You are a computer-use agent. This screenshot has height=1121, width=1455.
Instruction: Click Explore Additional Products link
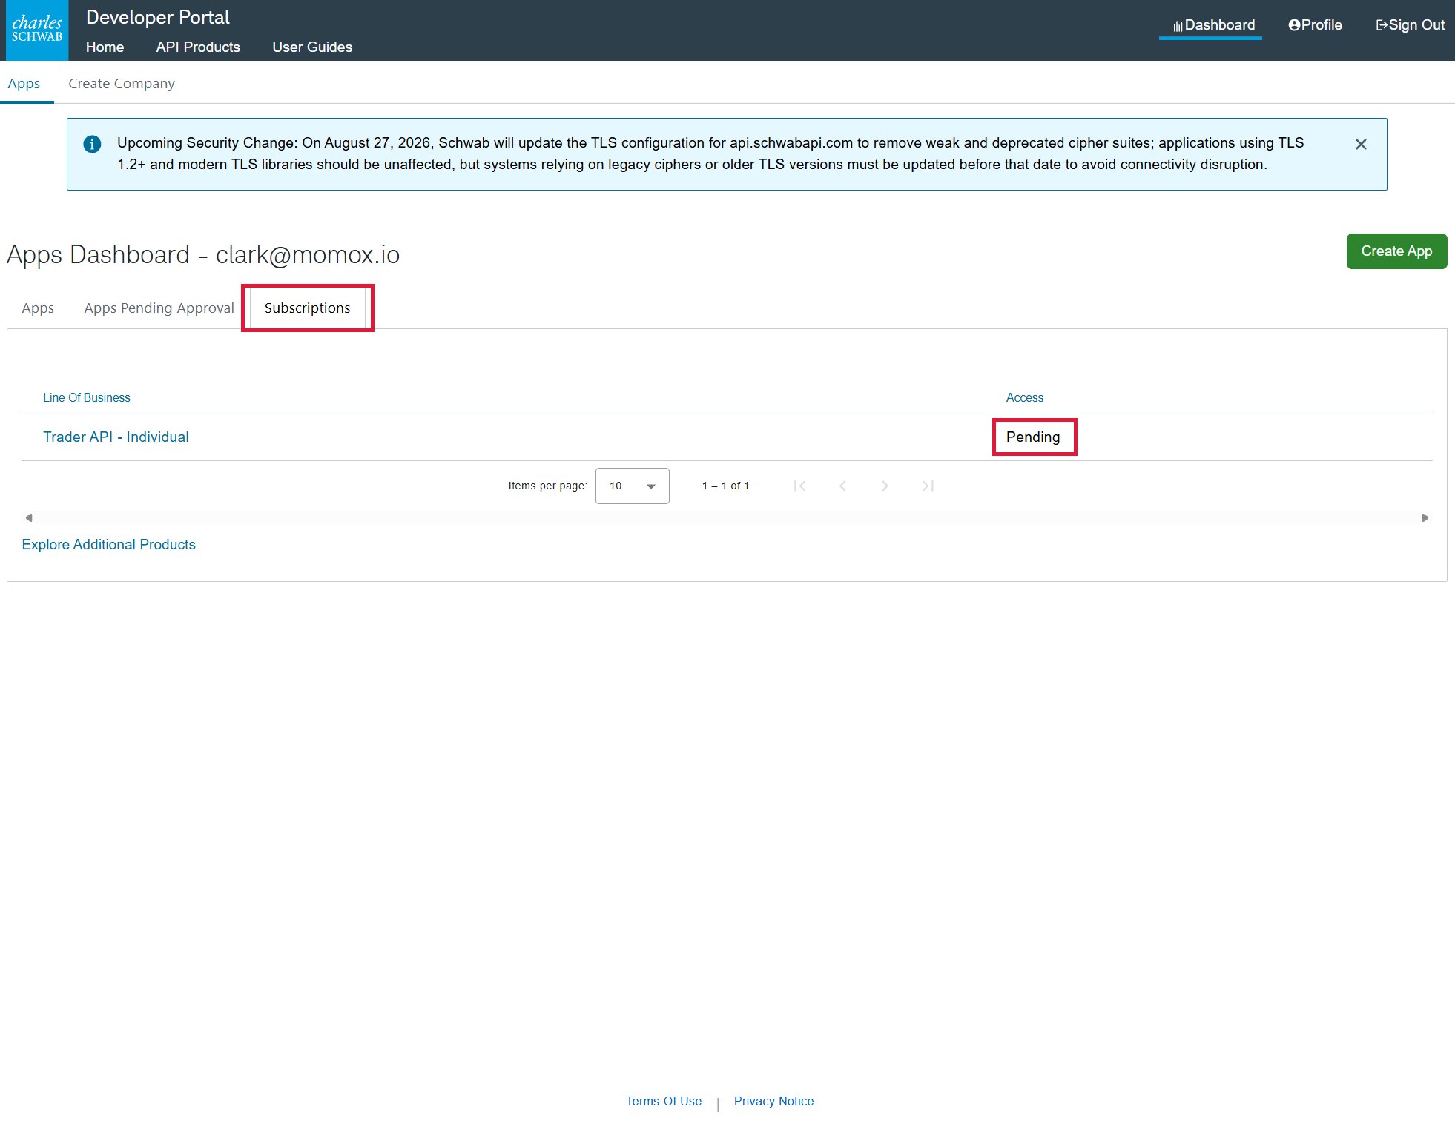pyautogui.click(x=108, y=544)
